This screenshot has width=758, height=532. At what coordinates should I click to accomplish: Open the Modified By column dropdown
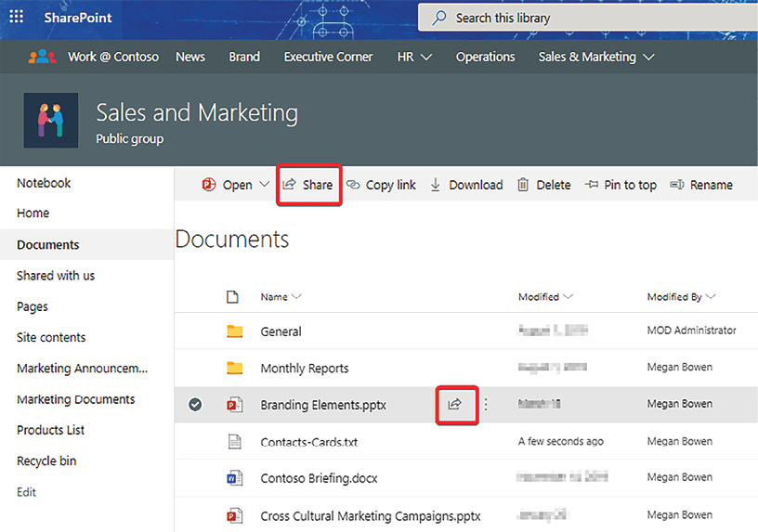(710, 296)
